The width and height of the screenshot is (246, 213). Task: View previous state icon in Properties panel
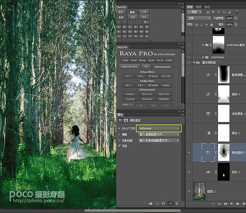tap(157, 203)
